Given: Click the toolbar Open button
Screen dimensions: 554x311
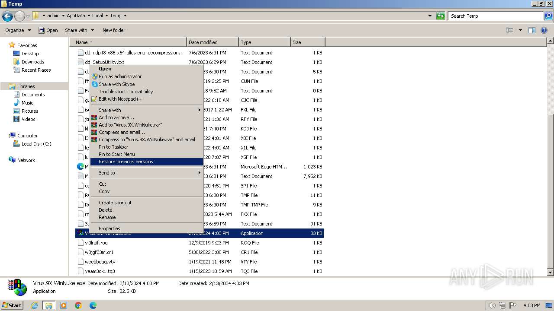Looking at the screenshot, I should tap(48, 30).
